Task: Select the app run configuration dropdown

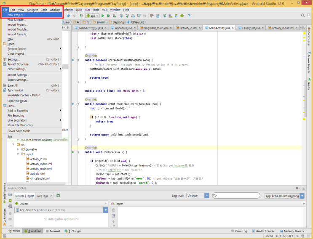Action: [x=92, y=16]
